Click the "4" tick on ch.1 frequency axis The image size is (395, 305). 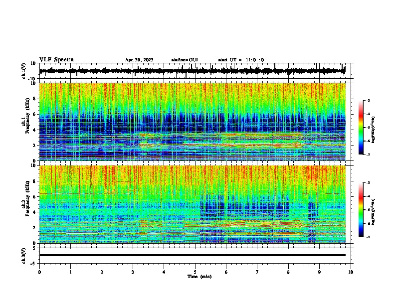35,130
